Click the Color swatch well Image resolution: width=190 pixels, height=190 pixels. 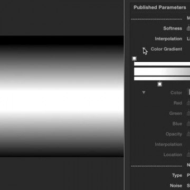pyautogui.click(x=189, y=92)
